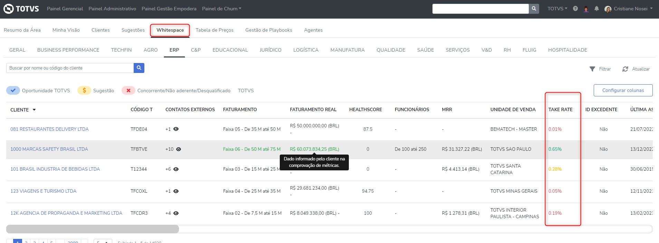Screen dimensions: 659x243
Task: Switch to Gestão de Playbooks tab
Action: [269, 30]
